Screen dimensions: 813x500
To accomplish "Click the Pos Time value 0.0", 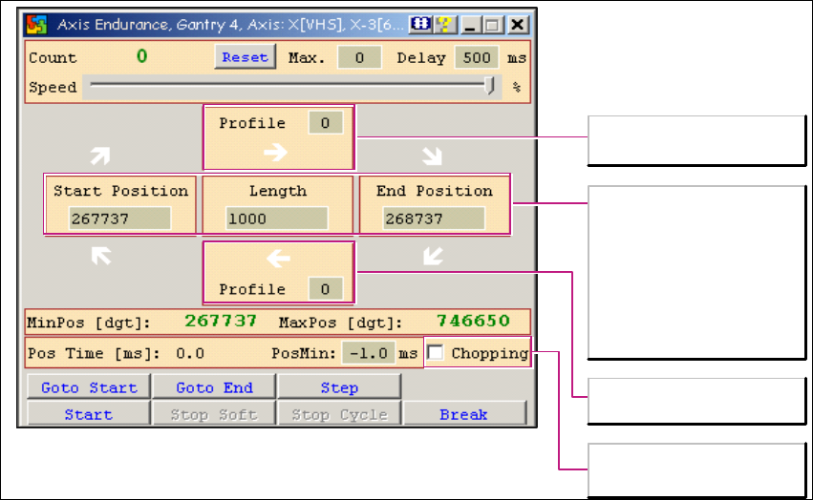I will pos(190,353).
